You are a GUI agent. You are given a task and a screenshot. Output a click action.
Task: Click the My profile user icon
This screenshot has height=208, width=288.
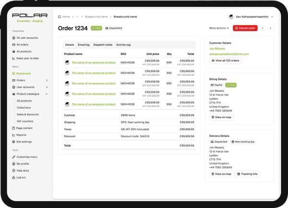point(13,164)
